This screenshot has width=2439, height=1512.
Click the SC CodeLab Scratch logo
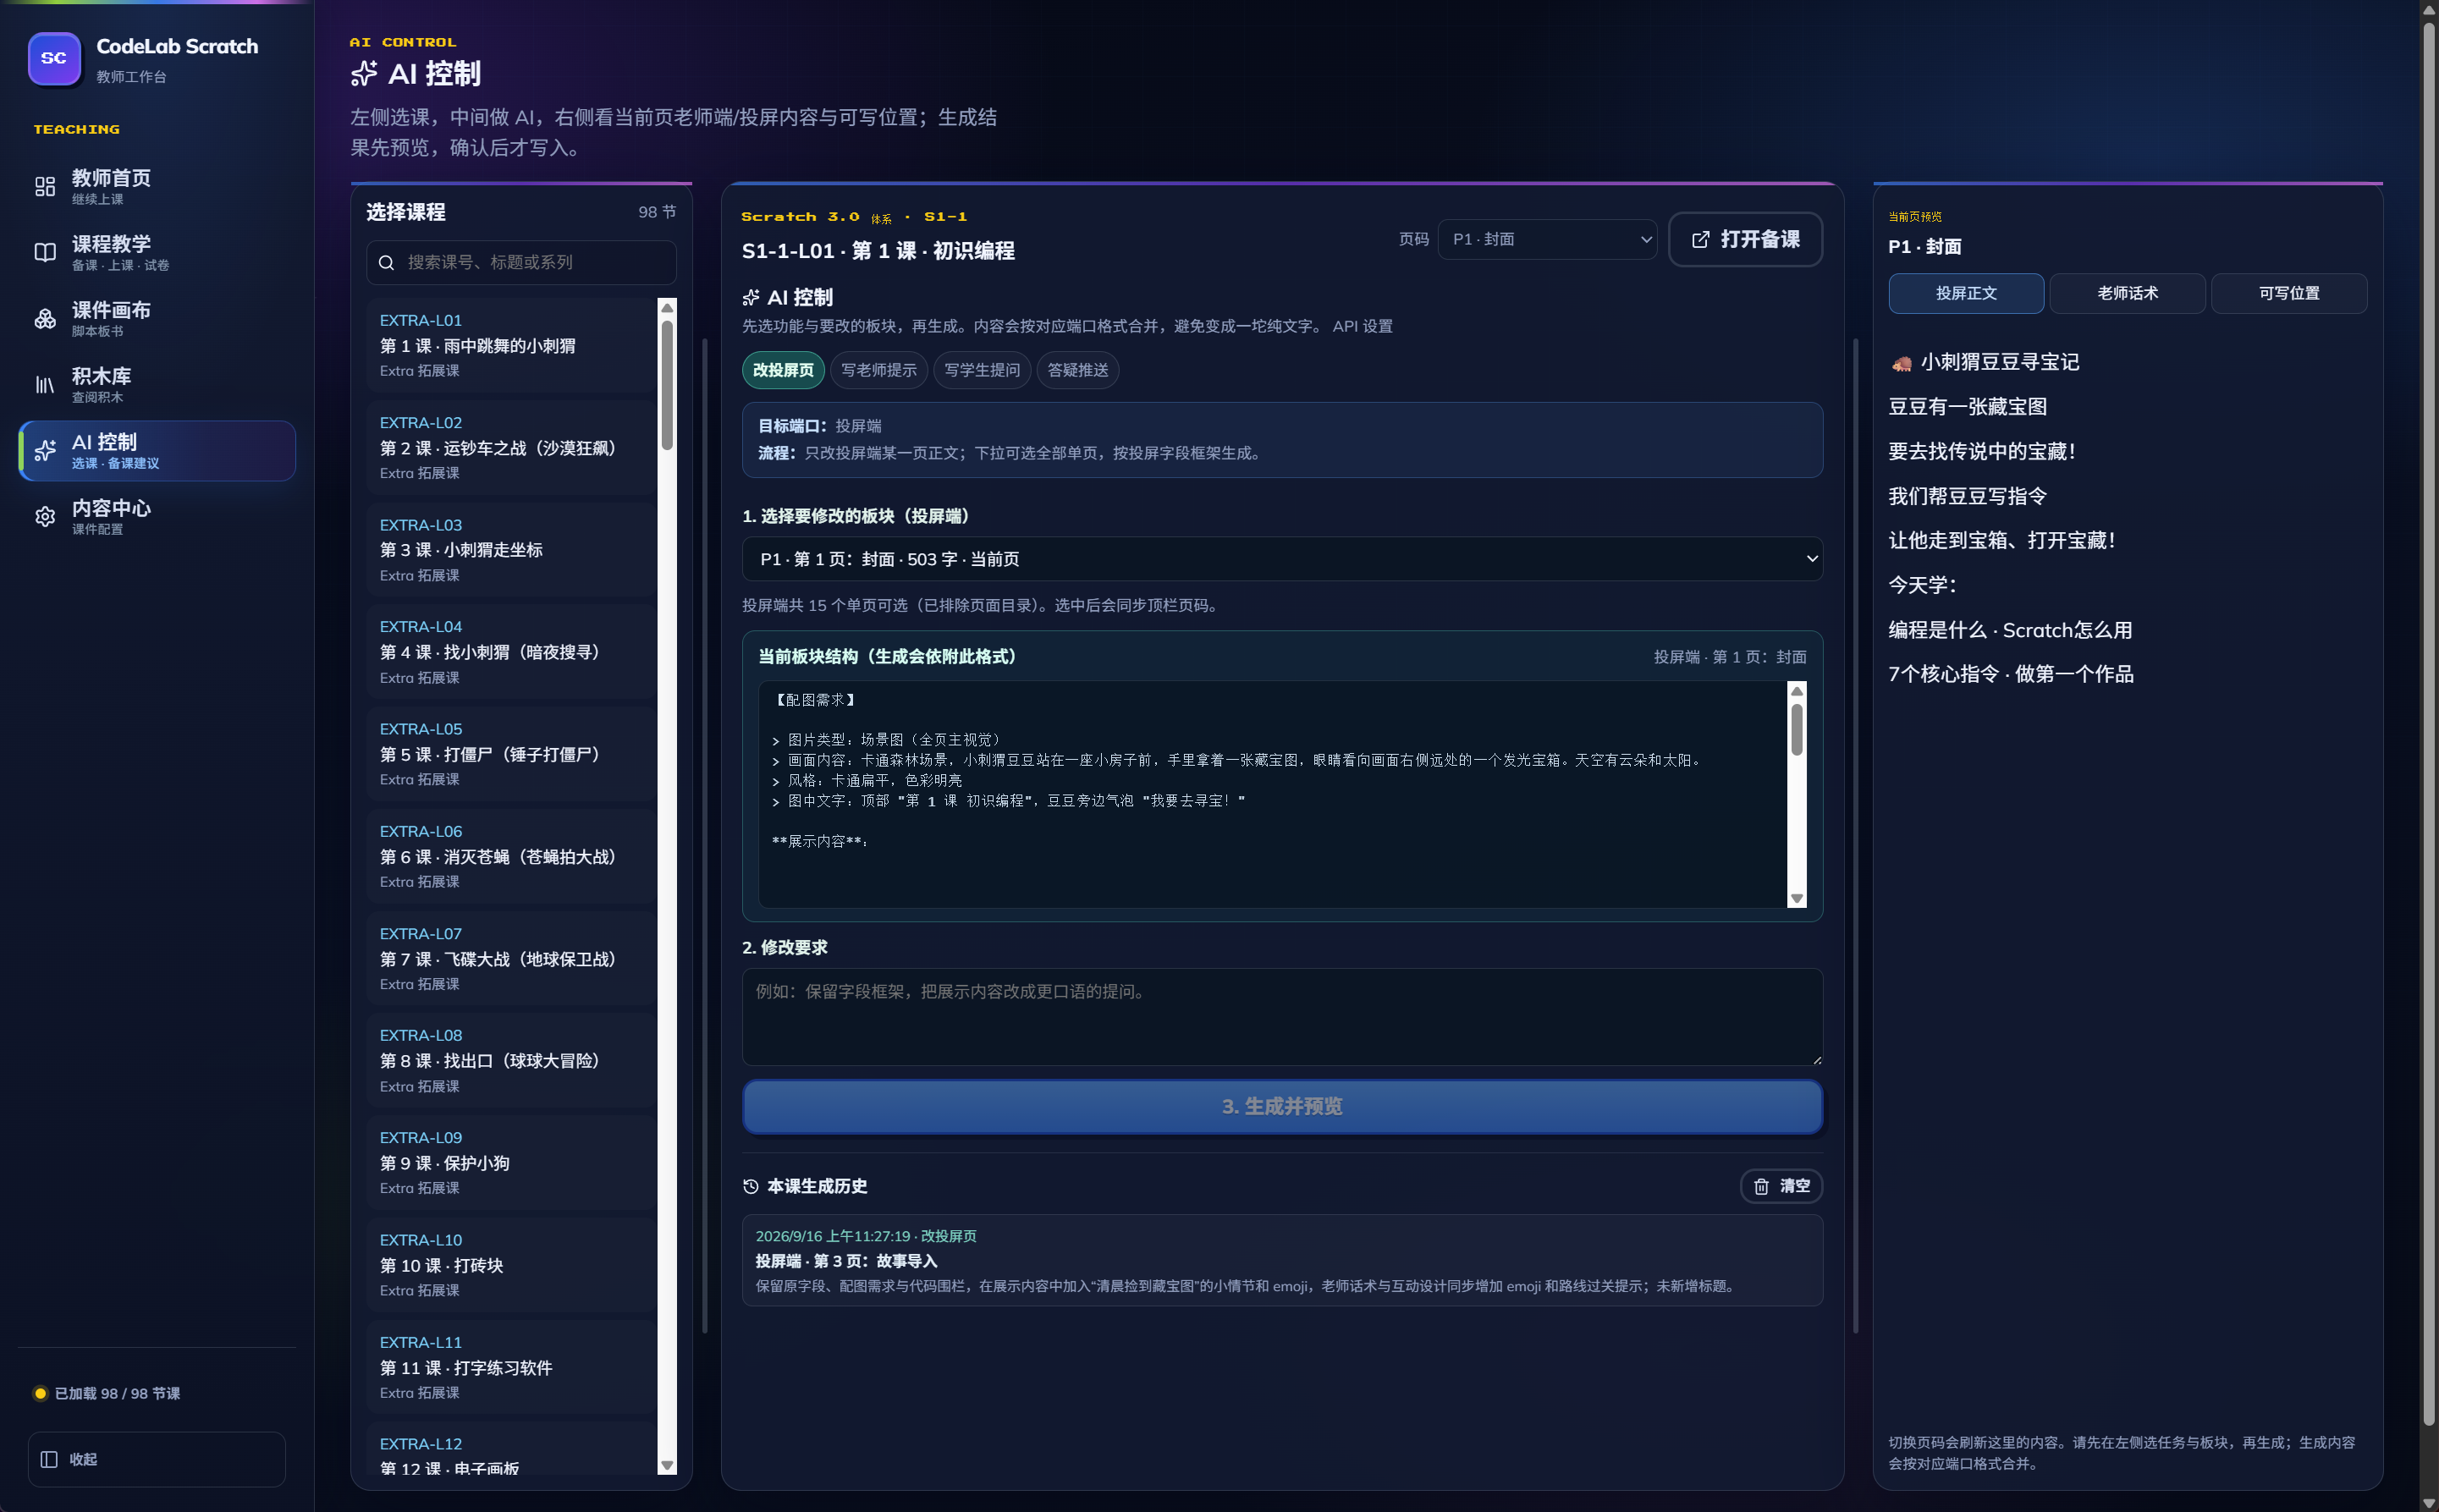coord(54,59)
